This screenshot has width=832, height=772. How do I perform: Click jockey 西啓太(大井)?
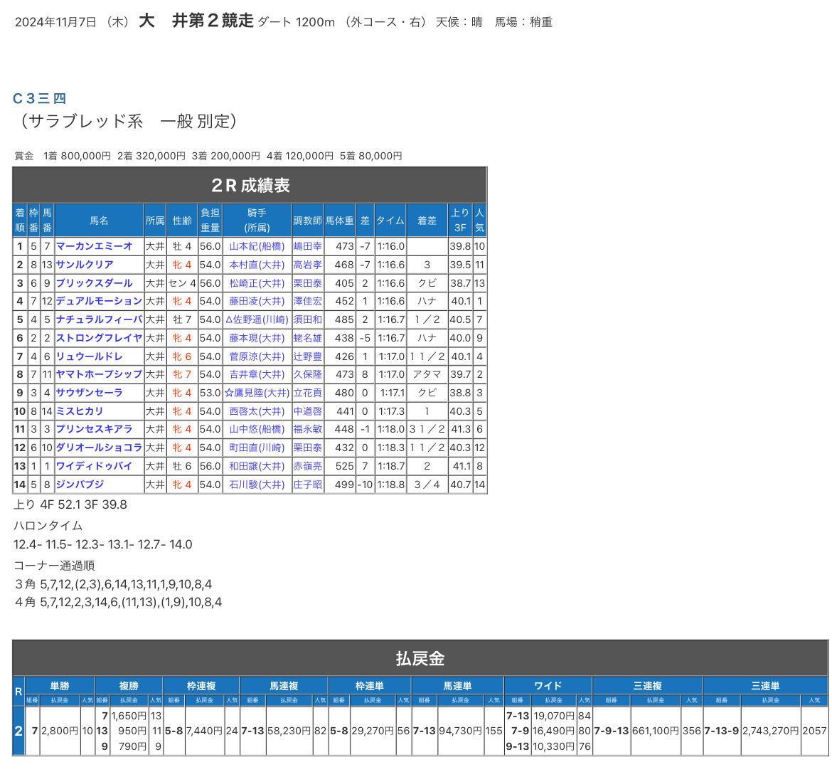[257, 411]
